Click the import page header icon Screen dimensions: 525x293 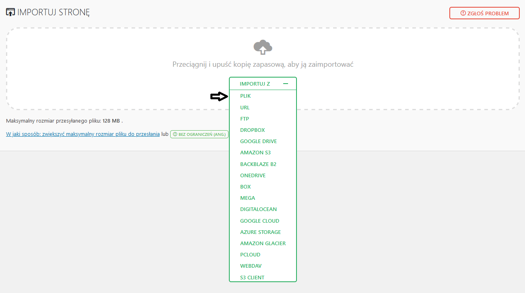click(x=10, y=12)
